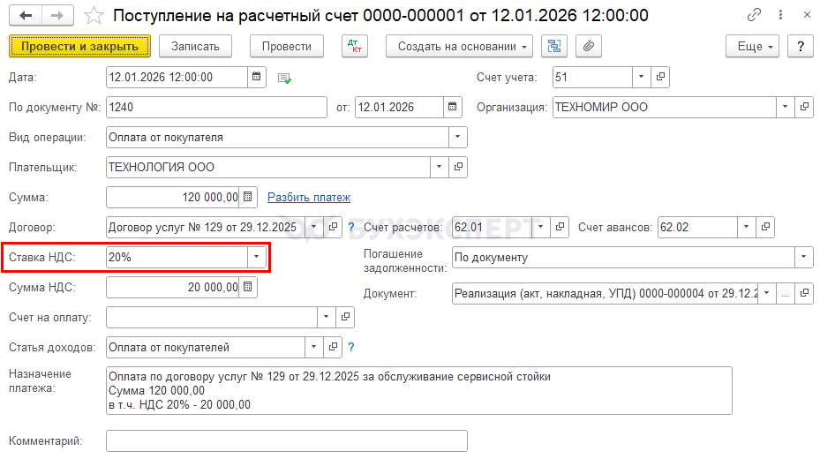Open calculator for the Сумма field
Screen dimensions: 820x459
(x=248, y=197)
